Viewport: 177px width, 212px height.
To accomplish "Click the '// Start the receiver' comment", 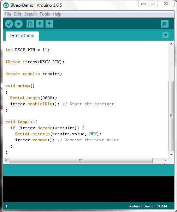I will tap(88, 104).
